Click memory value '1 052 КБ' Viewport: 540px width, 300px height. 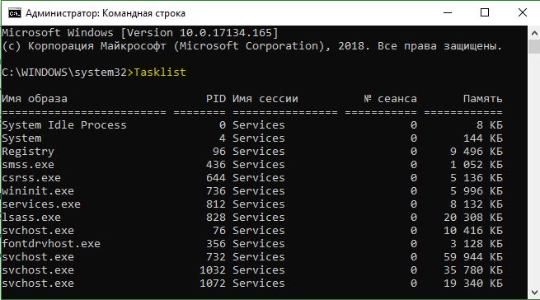point(477,165)
